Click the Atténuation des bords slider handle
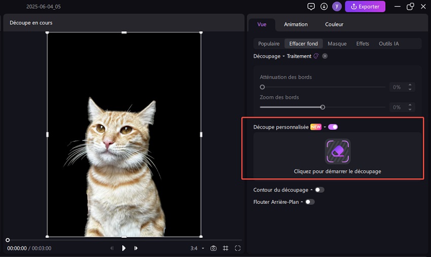431x257 pixels. coord(262,87)
